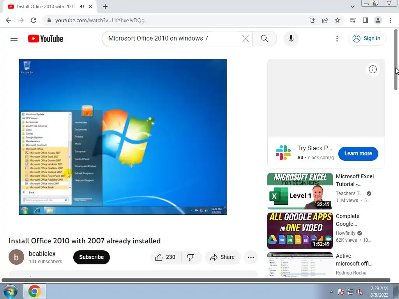Open the media control icon in Chrome toolbar
This screenshot has width=399, height=299.
pos(353,20)
